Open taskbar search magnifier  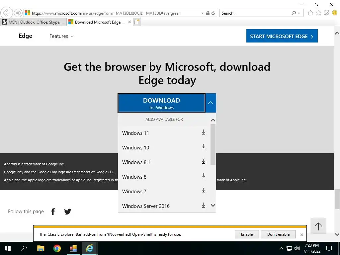pos(24,248)
